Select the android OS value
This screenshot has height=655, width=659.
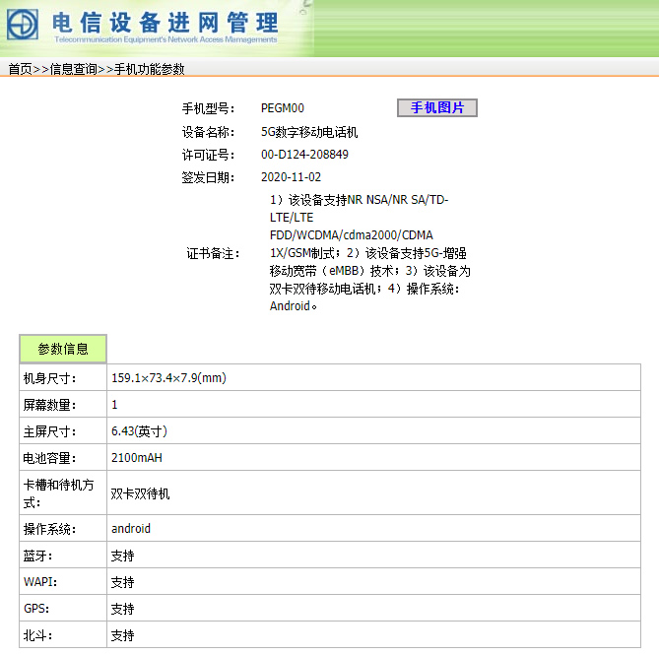coord(131,529)
